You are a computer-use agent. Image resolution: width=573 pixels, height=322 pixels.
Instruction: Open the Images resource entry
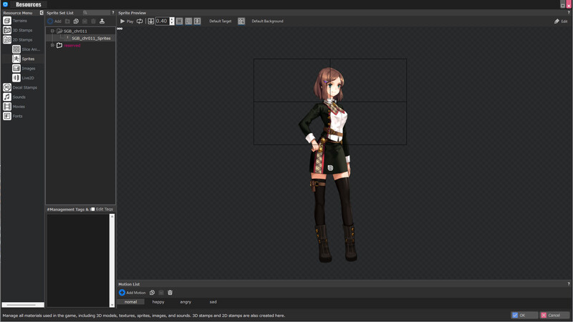click(x=24, y=68)
